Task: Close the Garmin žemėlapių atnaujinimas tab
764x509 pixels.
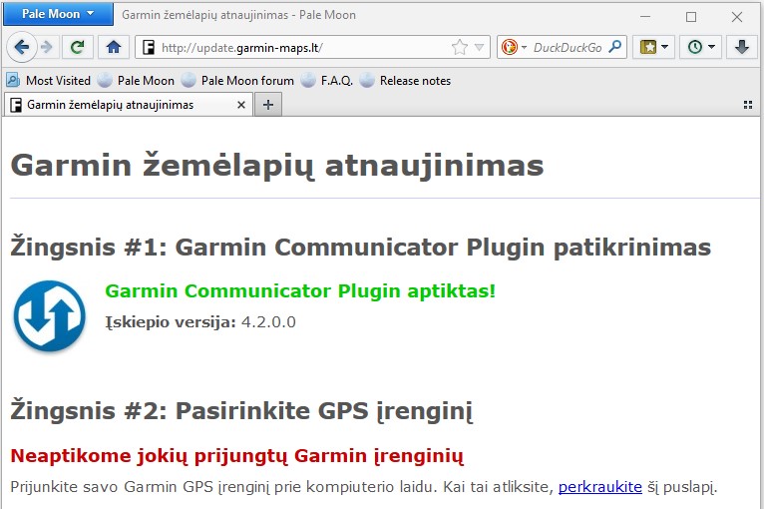Action: (241, 105)
